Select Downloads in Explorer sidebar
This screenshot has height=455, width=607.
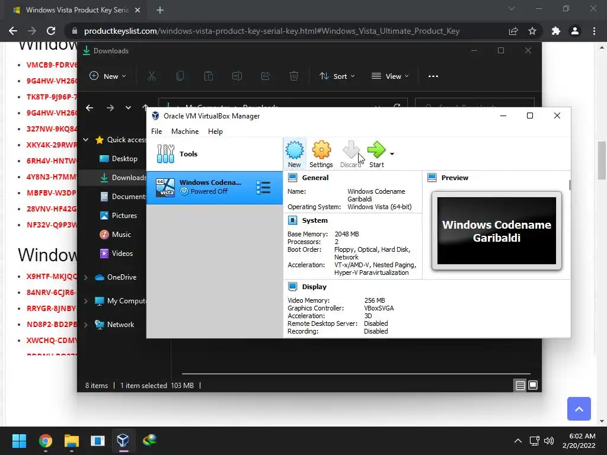coord(123,178)
